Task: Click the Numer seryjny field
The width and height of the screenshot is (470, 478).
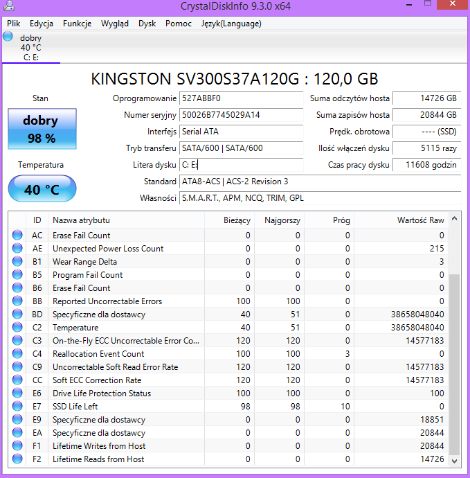Action: coord(242,115)
